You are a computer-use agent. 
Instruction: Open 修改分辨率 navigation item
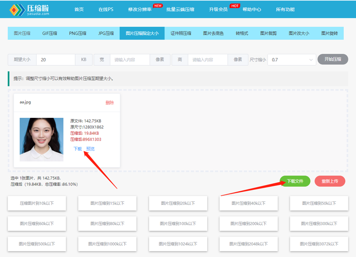[x=140, y=9]
